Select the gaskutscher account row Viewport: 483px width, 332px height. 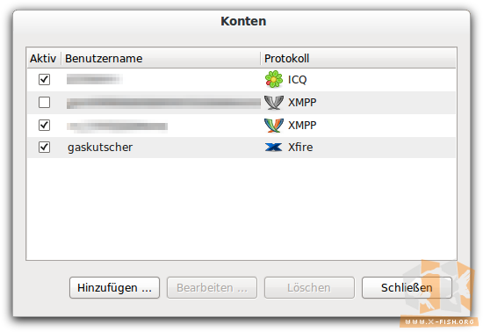(241, 148)
